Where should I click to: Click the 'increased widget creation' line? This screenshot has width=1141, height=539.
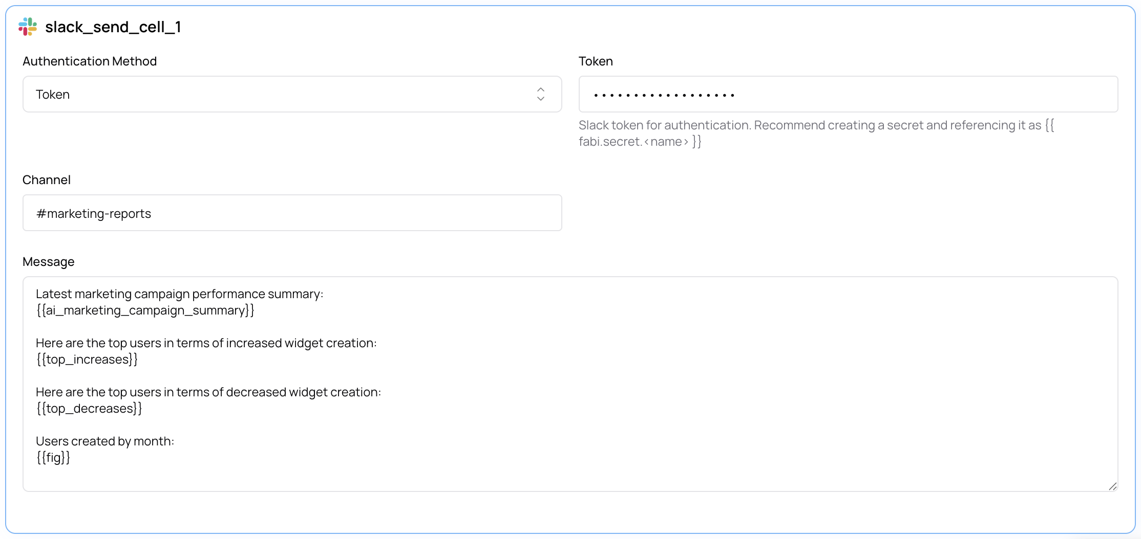[x=206, y=343]
